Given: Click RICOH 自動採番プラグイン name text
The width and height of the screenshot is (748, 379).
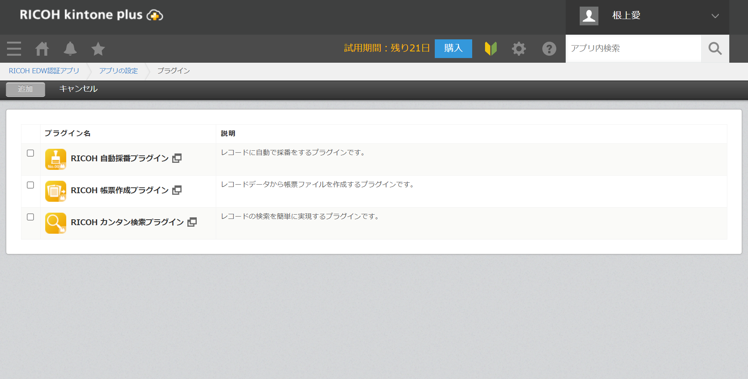Looking at the screenshot, I should pyautogui.click(x=120, y=159).
